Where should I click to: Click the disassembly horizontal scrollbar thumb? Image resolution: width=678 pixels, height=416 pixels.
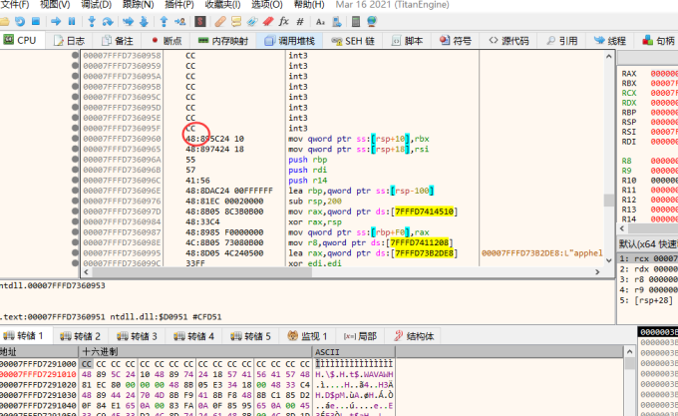(202, 272)
